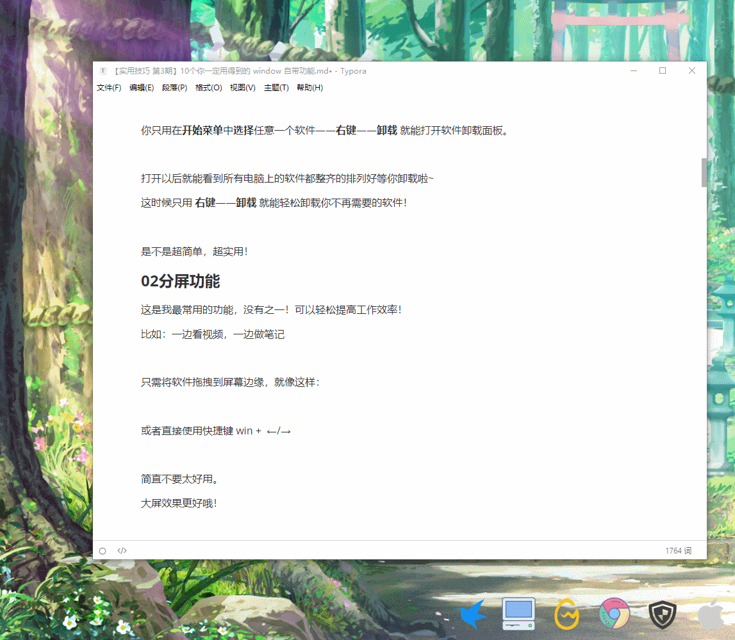735x640 pixels.
Task: Open the blue bird app in dock
Action: click(x=472, y=614)
